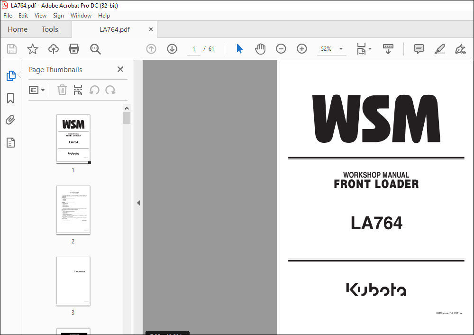Open the Window menu
The width and height of the screenshot is (474, 335).
81,16
